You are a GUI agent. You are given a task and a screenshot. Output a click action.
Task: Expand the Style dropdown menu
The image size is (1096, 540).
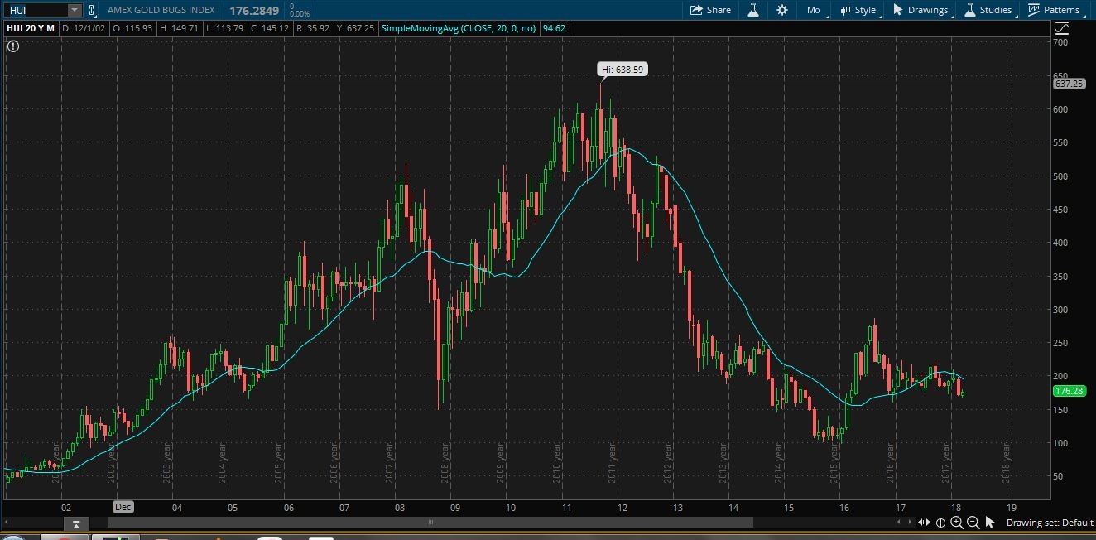click(x=858, y=10)
